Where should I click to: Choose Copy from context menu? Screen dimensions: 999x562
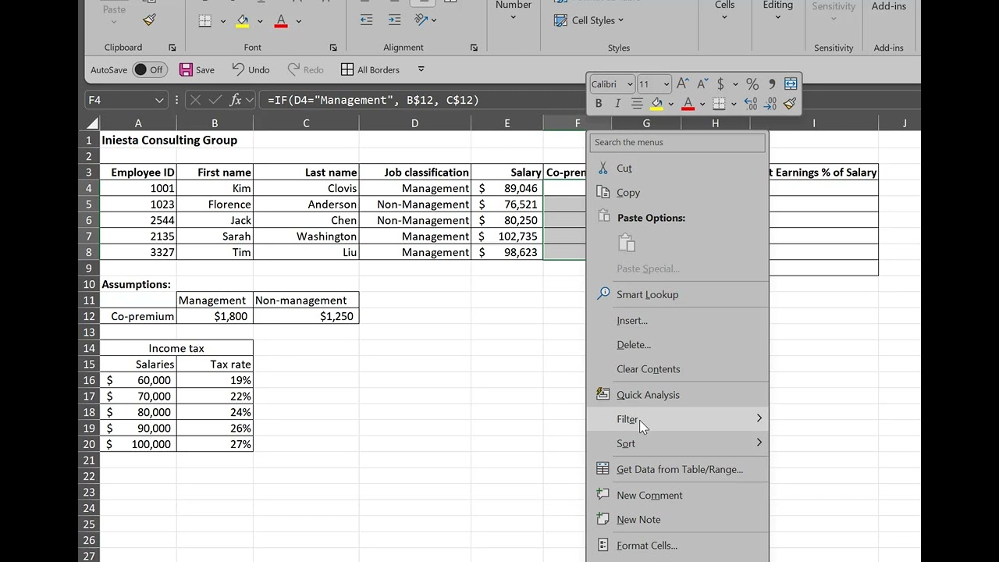(677, 192)
